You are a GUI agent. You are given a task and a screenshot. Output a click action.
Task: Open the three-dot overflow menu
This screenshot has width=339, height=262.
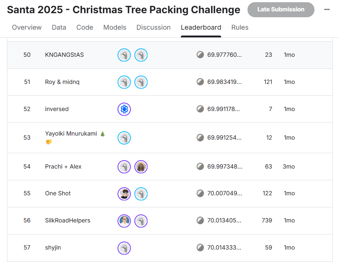(x=327, y=9)
